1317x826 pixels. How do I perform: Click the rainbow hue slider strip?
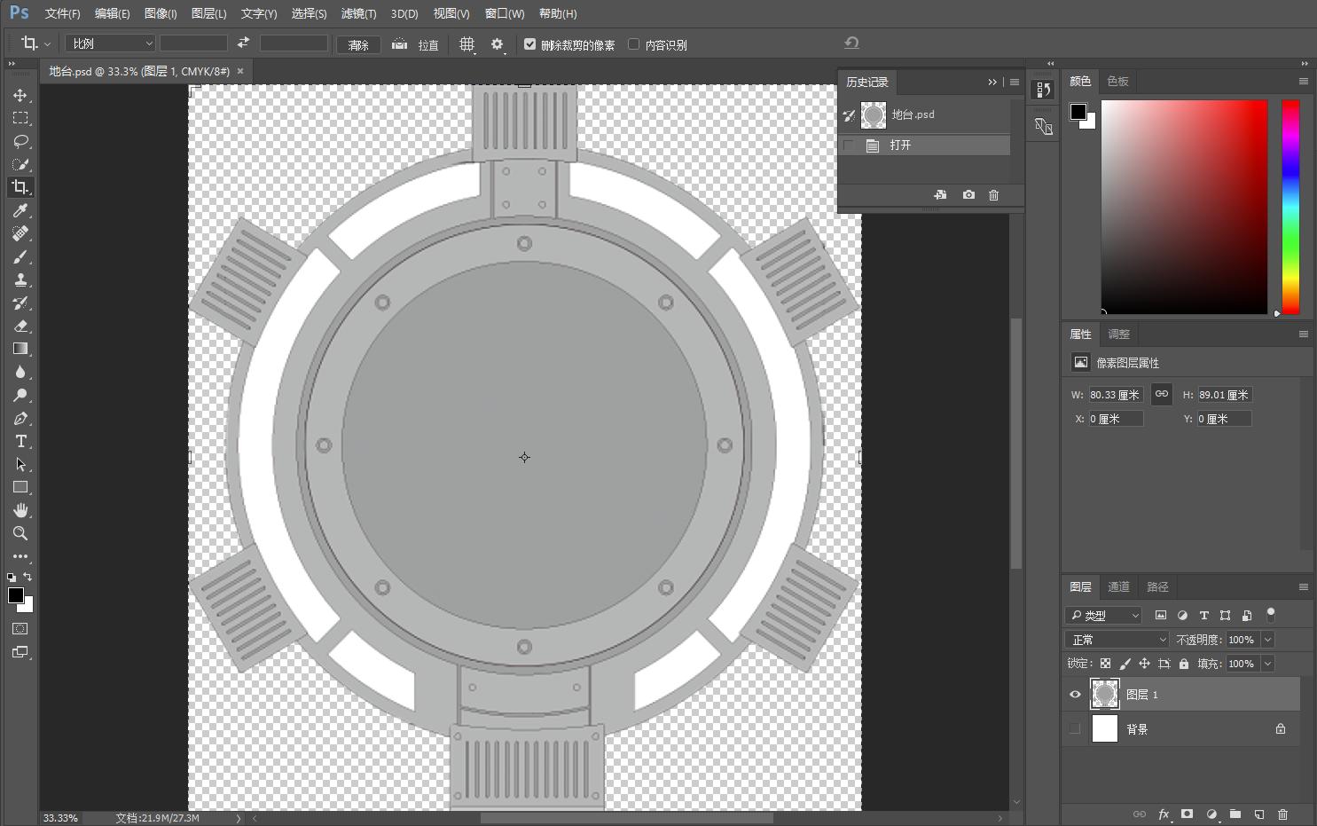(x=1290, y=207)
